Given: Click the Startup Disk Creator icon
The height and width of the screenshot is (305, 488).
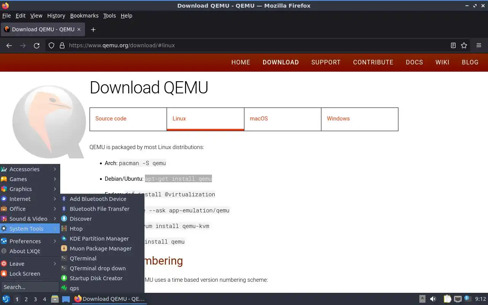Looking at the screenshot, I should [x=64, y=278].
